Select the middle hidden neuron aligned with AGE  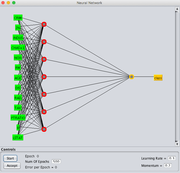coord(44,77)
